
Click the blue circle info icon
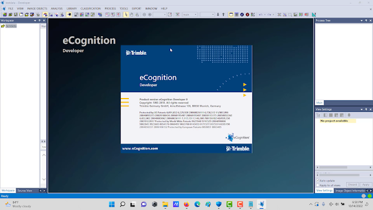242,15
